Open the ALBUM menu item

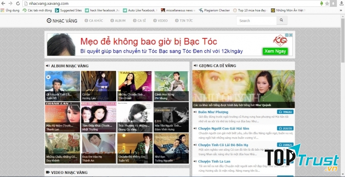(118, 20)
